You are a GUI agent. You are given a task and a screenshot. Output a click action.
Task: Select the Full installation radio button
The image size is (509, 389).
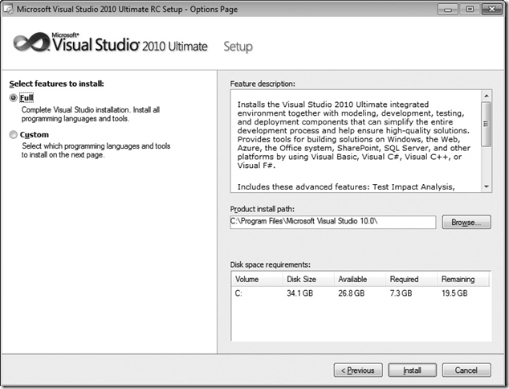coord(13,98)
